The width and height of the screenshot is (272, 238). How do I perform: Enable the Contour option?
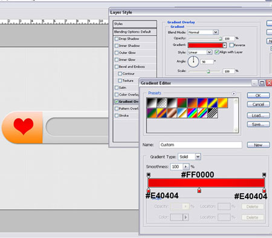coord(120,73)
